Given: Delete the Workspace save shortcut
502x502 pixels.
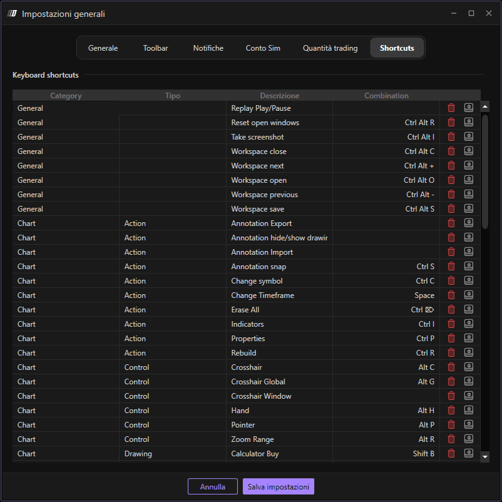Looking at the screenshot, I should pyautogui.click(x=451, y=208).
